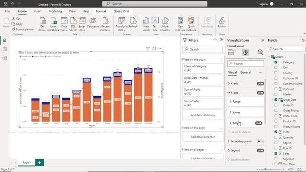306x172 pixels.
Task: Expand the Secondary y-axis section
Action: (x=229, y=141)
